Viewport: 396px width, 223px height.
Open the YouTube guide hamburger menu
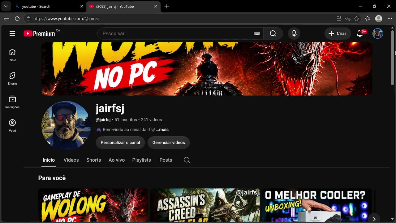tap(12, 33)
